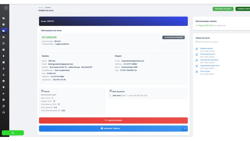The height and width of the screenshot is (141, 250).
Task: Open the bar chart reports icon
Action: click(x=3, y=93)
